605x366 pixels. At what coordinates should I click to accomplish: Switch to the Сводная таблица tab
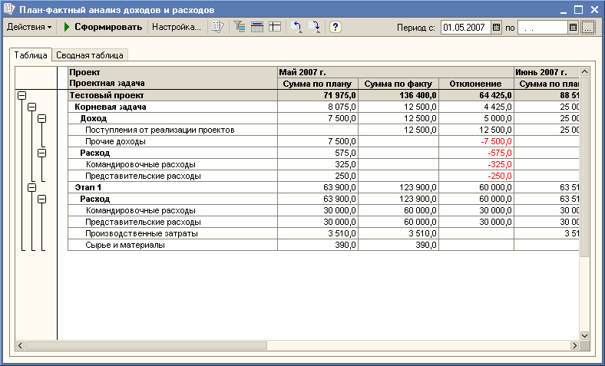click(91, 55)
